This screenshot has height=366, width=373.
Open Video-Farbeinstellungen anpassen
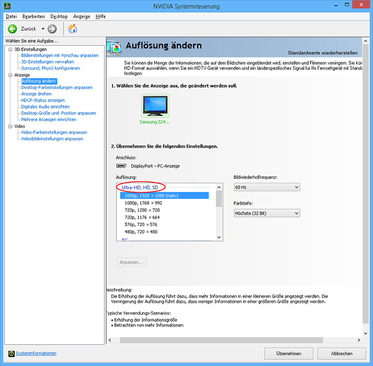(x=54, y=132)
